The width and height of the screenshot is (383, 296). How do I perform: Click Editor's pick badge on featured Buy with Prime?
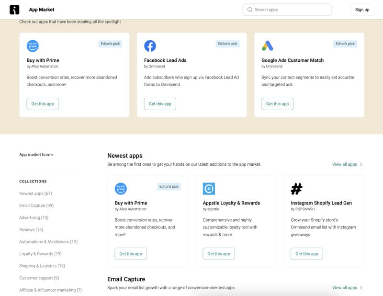click(x=110, y=44)
